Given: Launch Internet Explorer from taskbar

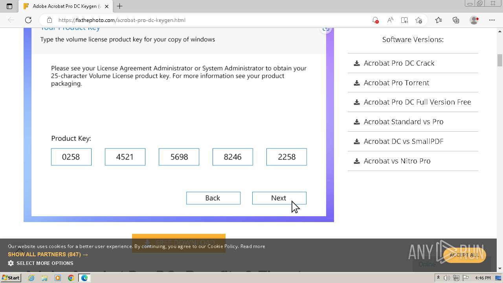Looking at the screenshot, I should (x=31, y=278).
